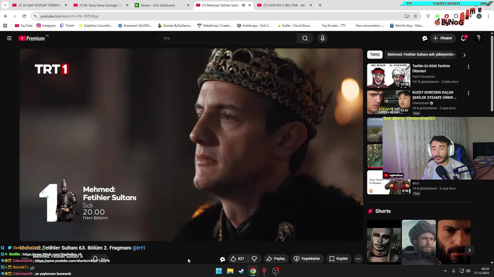Click the video player frame

pos(191,145)
